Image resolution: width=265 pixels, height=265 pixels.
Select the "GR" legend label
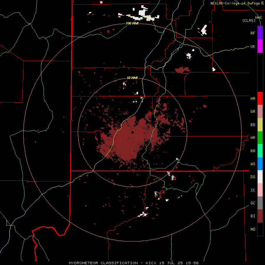[x=253, y=112]
